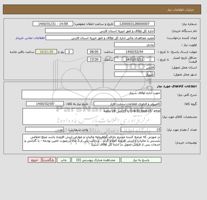Viewport: 207px width, 200px height.
Task: Click the response deadline time 08:00
Action: [94, 52]
